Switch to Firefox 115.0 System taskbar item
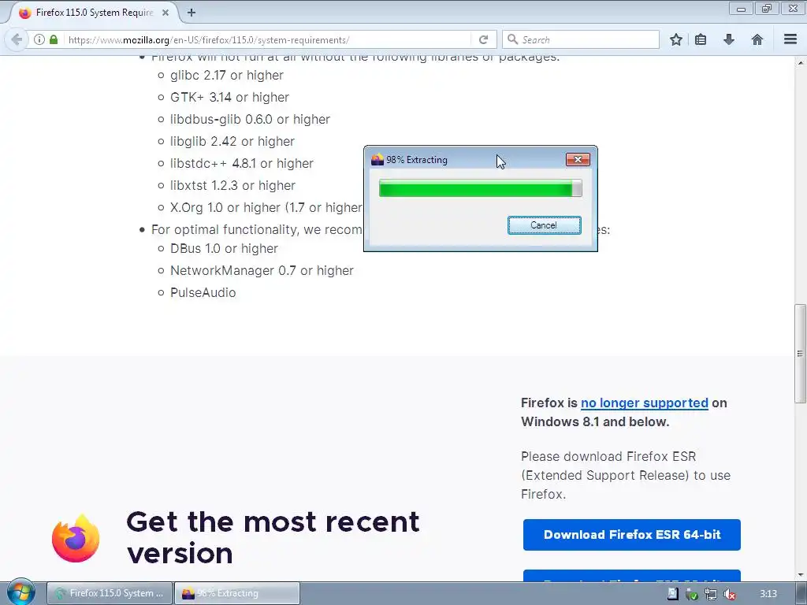Screen dimensions: 807x605 (109, 593)
